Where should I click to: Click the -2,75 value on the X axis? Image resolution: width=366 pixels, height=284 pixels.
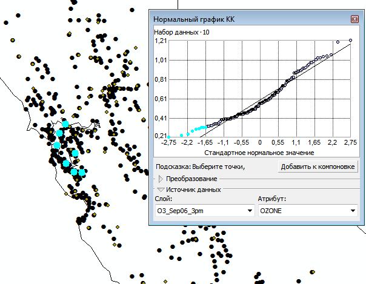[169, 144]
